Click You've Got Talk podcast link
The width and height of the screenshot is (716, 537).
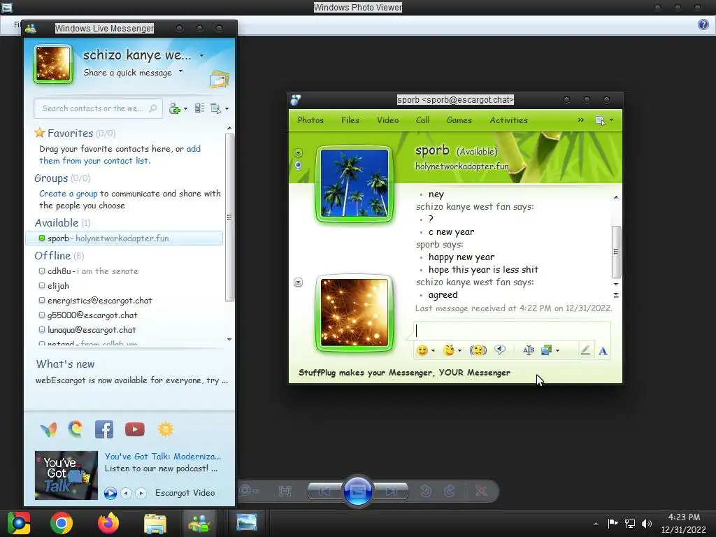point(162,456)
